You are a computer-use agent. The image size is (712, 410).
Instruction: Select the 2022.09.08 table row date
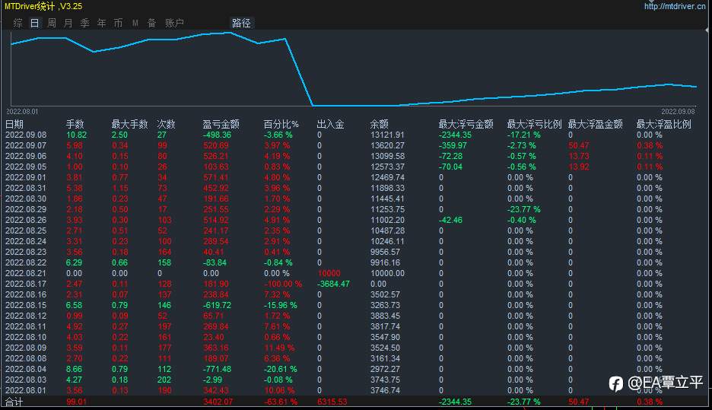coord(26,135)
